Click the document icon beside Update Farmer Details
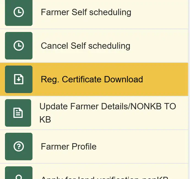190x179 pixels. (x=18, y=113)
